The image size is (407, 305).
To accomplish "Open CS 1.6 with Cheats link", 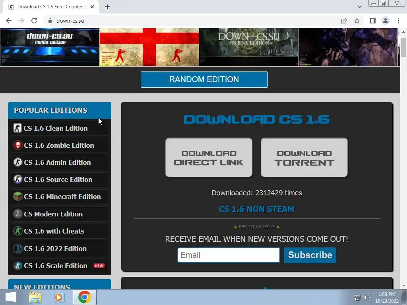I will [x=54, y=231].
